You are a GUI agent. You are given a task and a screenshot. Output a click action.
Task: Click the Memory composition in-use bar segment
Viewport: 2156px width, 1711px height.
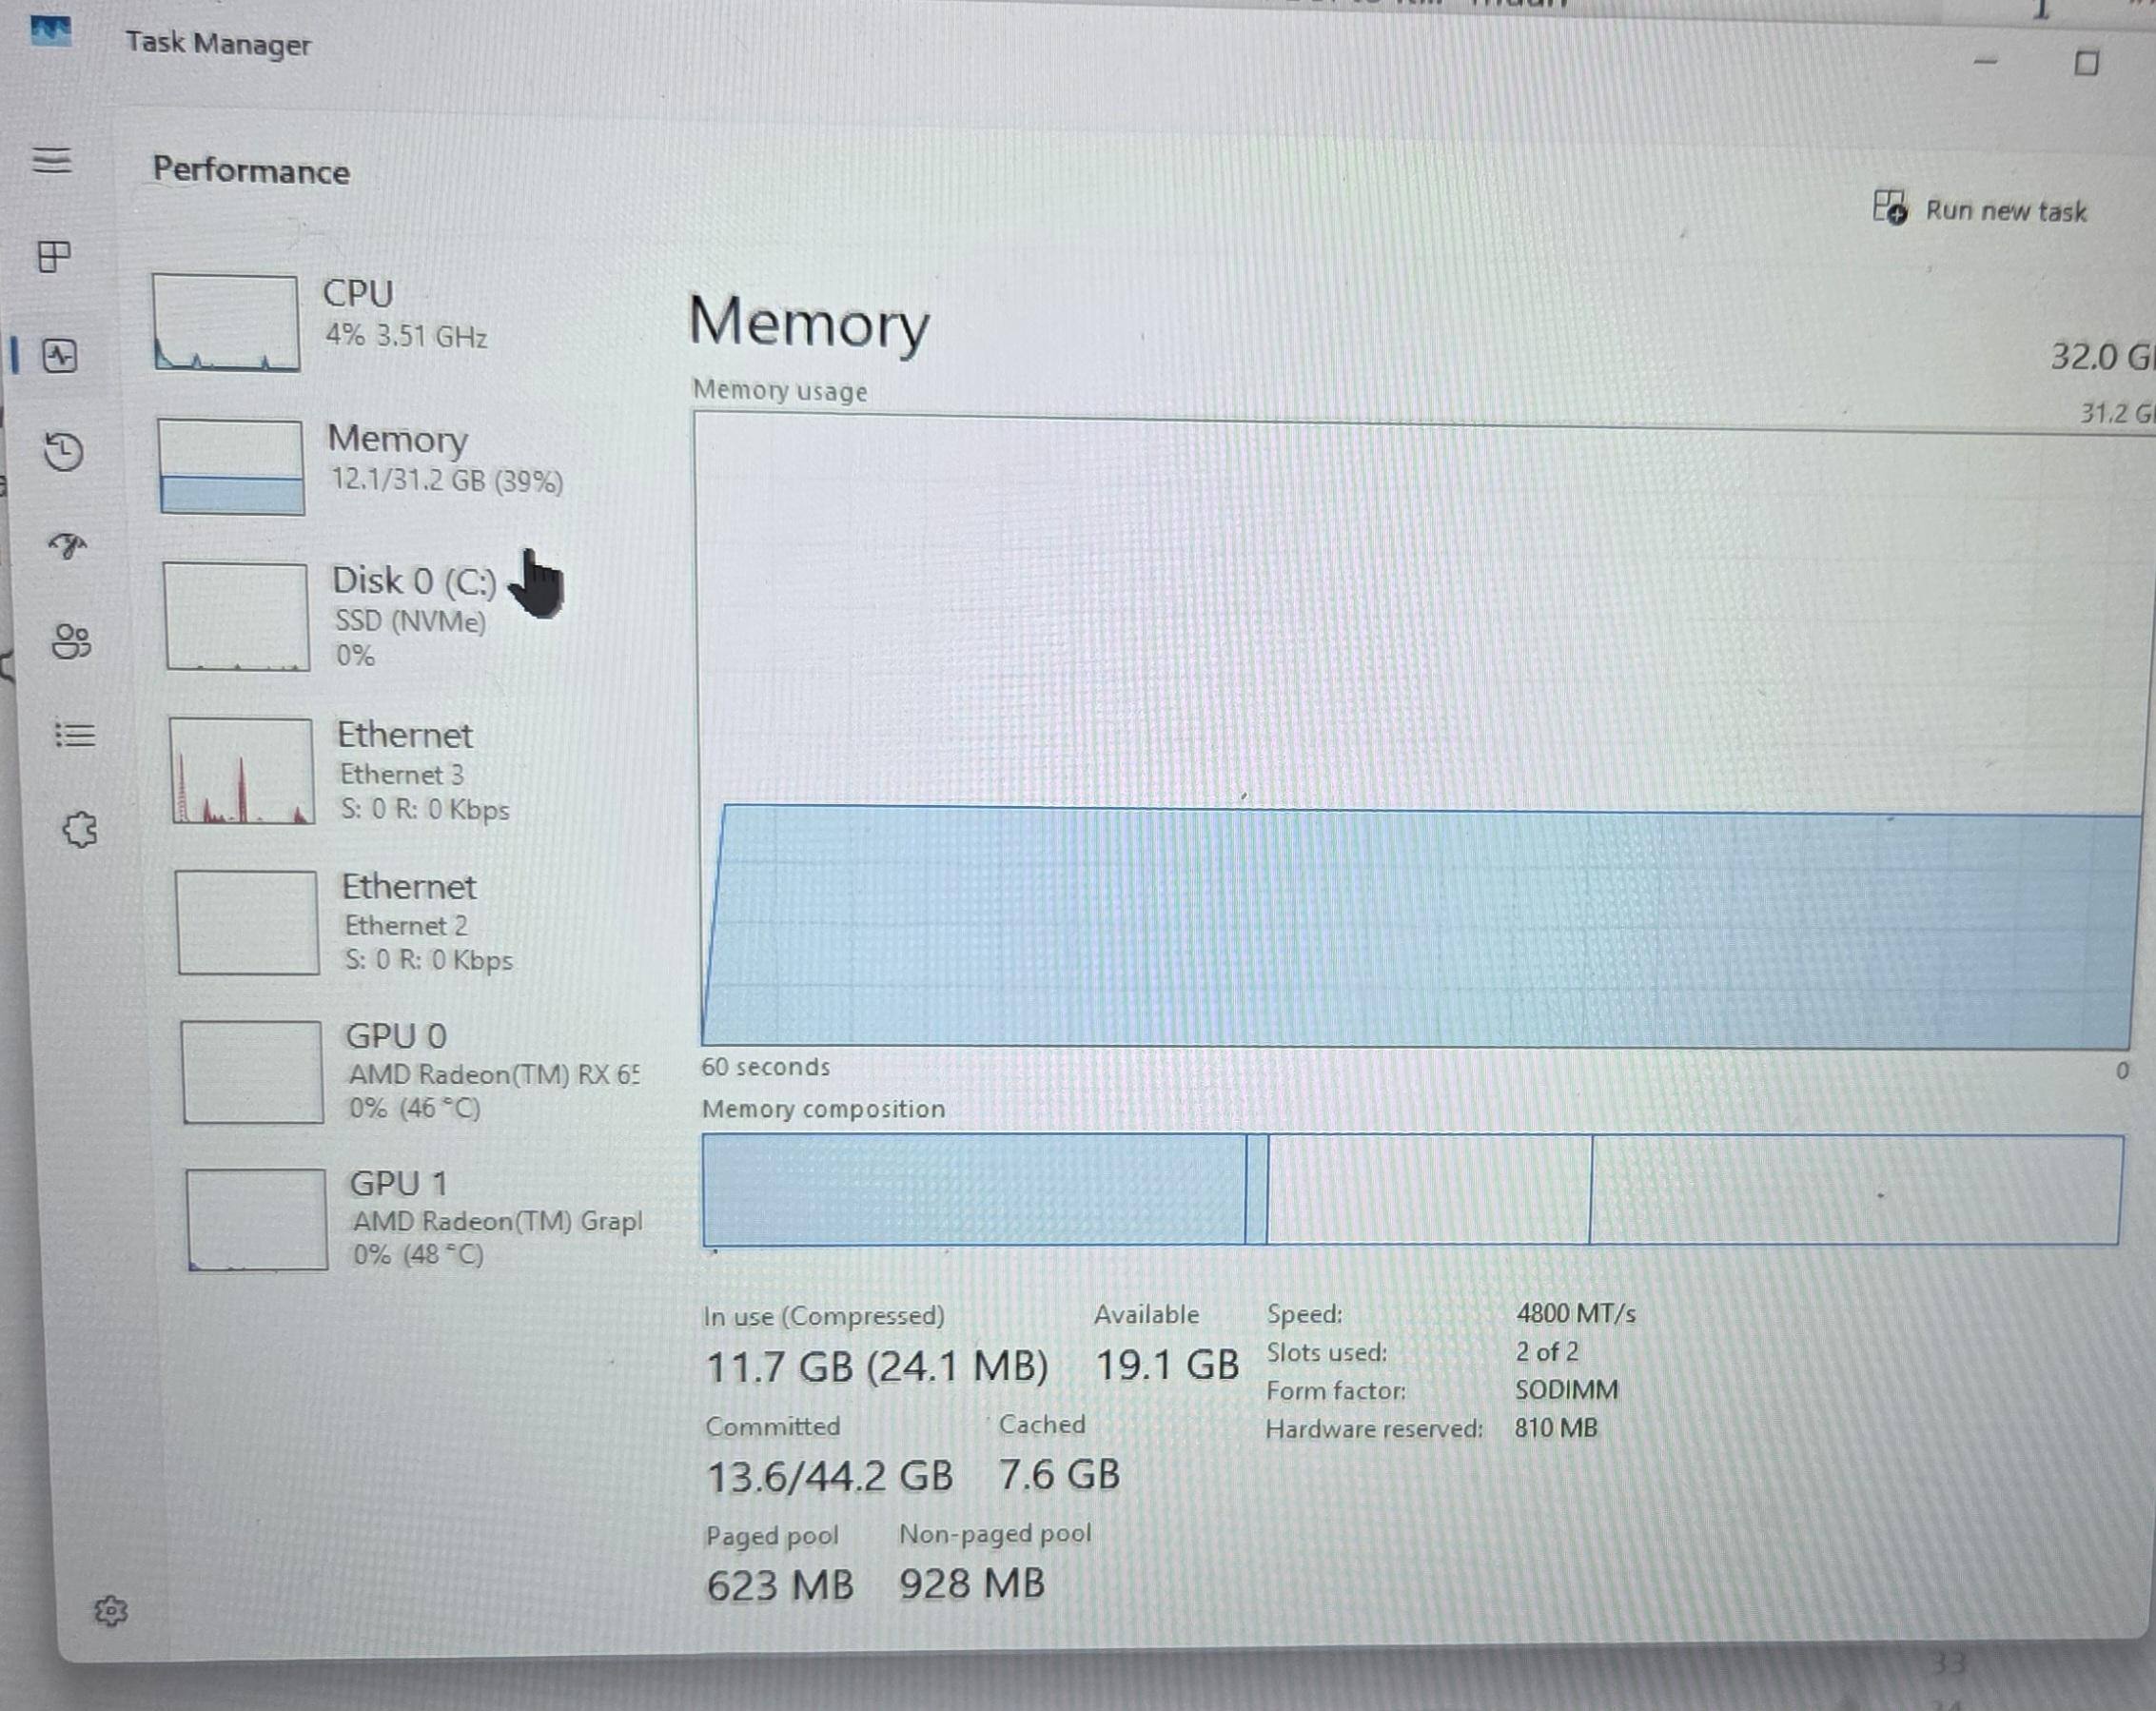click(973, 1190)
